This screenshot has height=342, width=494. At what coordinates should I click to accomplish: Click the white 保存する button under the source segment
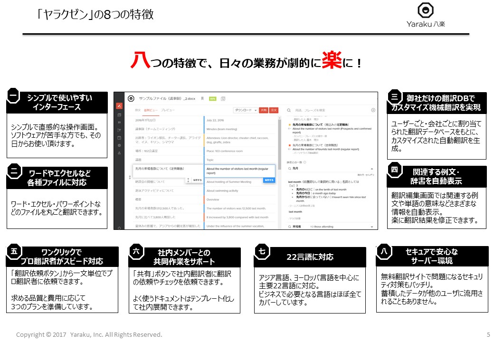tap(197, 180)
